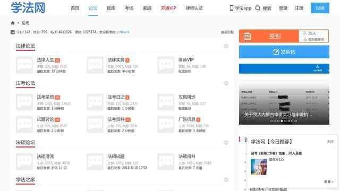Open the 攻略精选 forum title
This screenshot has width=340, height=191.
coord(187,97)
